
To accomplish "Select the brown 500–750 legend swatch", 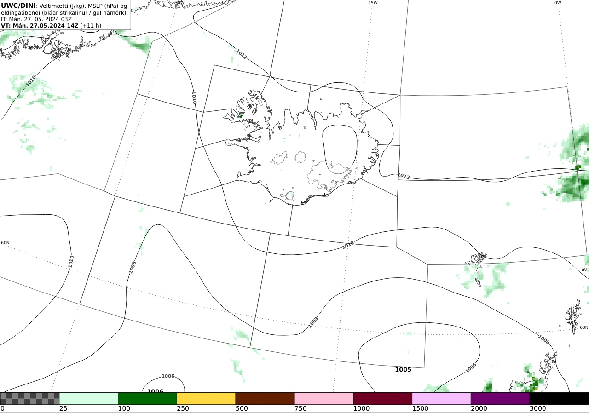I will pos(265,398).
